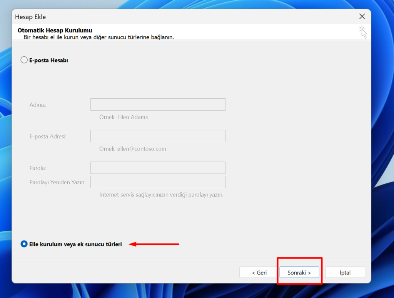Select the E-posta Hesabı radio button
The image size is (394, 298).
click(24, 60)
